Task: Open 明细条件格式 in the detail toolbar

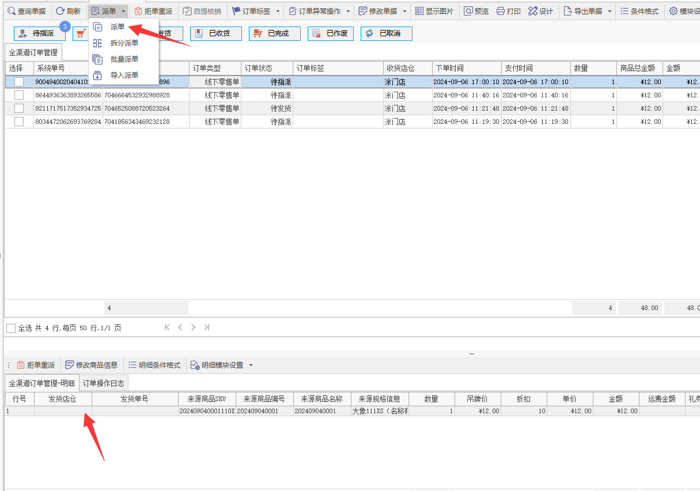Action: coord(154,365)
